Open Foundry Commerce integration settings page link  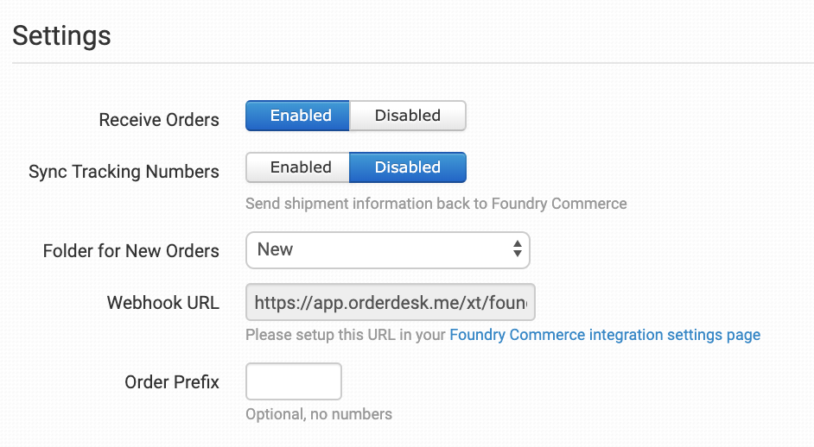[x=605, y=335]
